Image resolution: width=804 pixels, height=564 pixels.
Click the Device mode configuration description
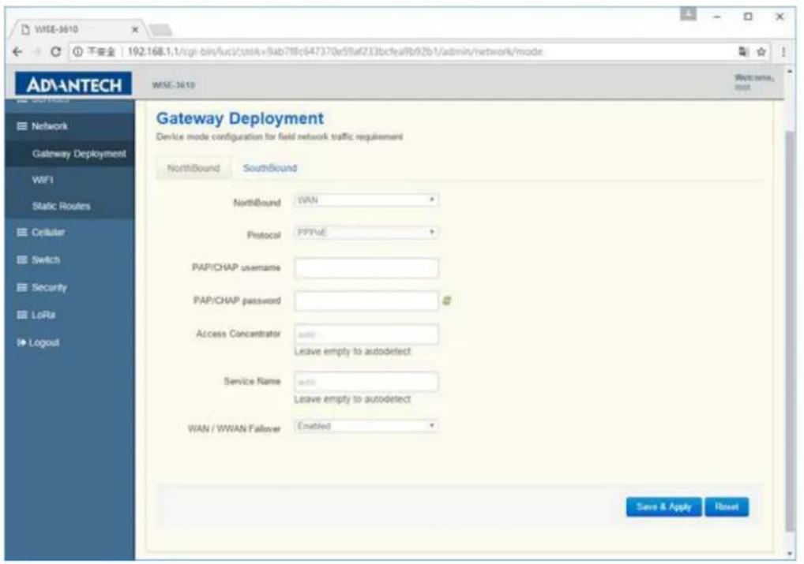click(280, 136)
